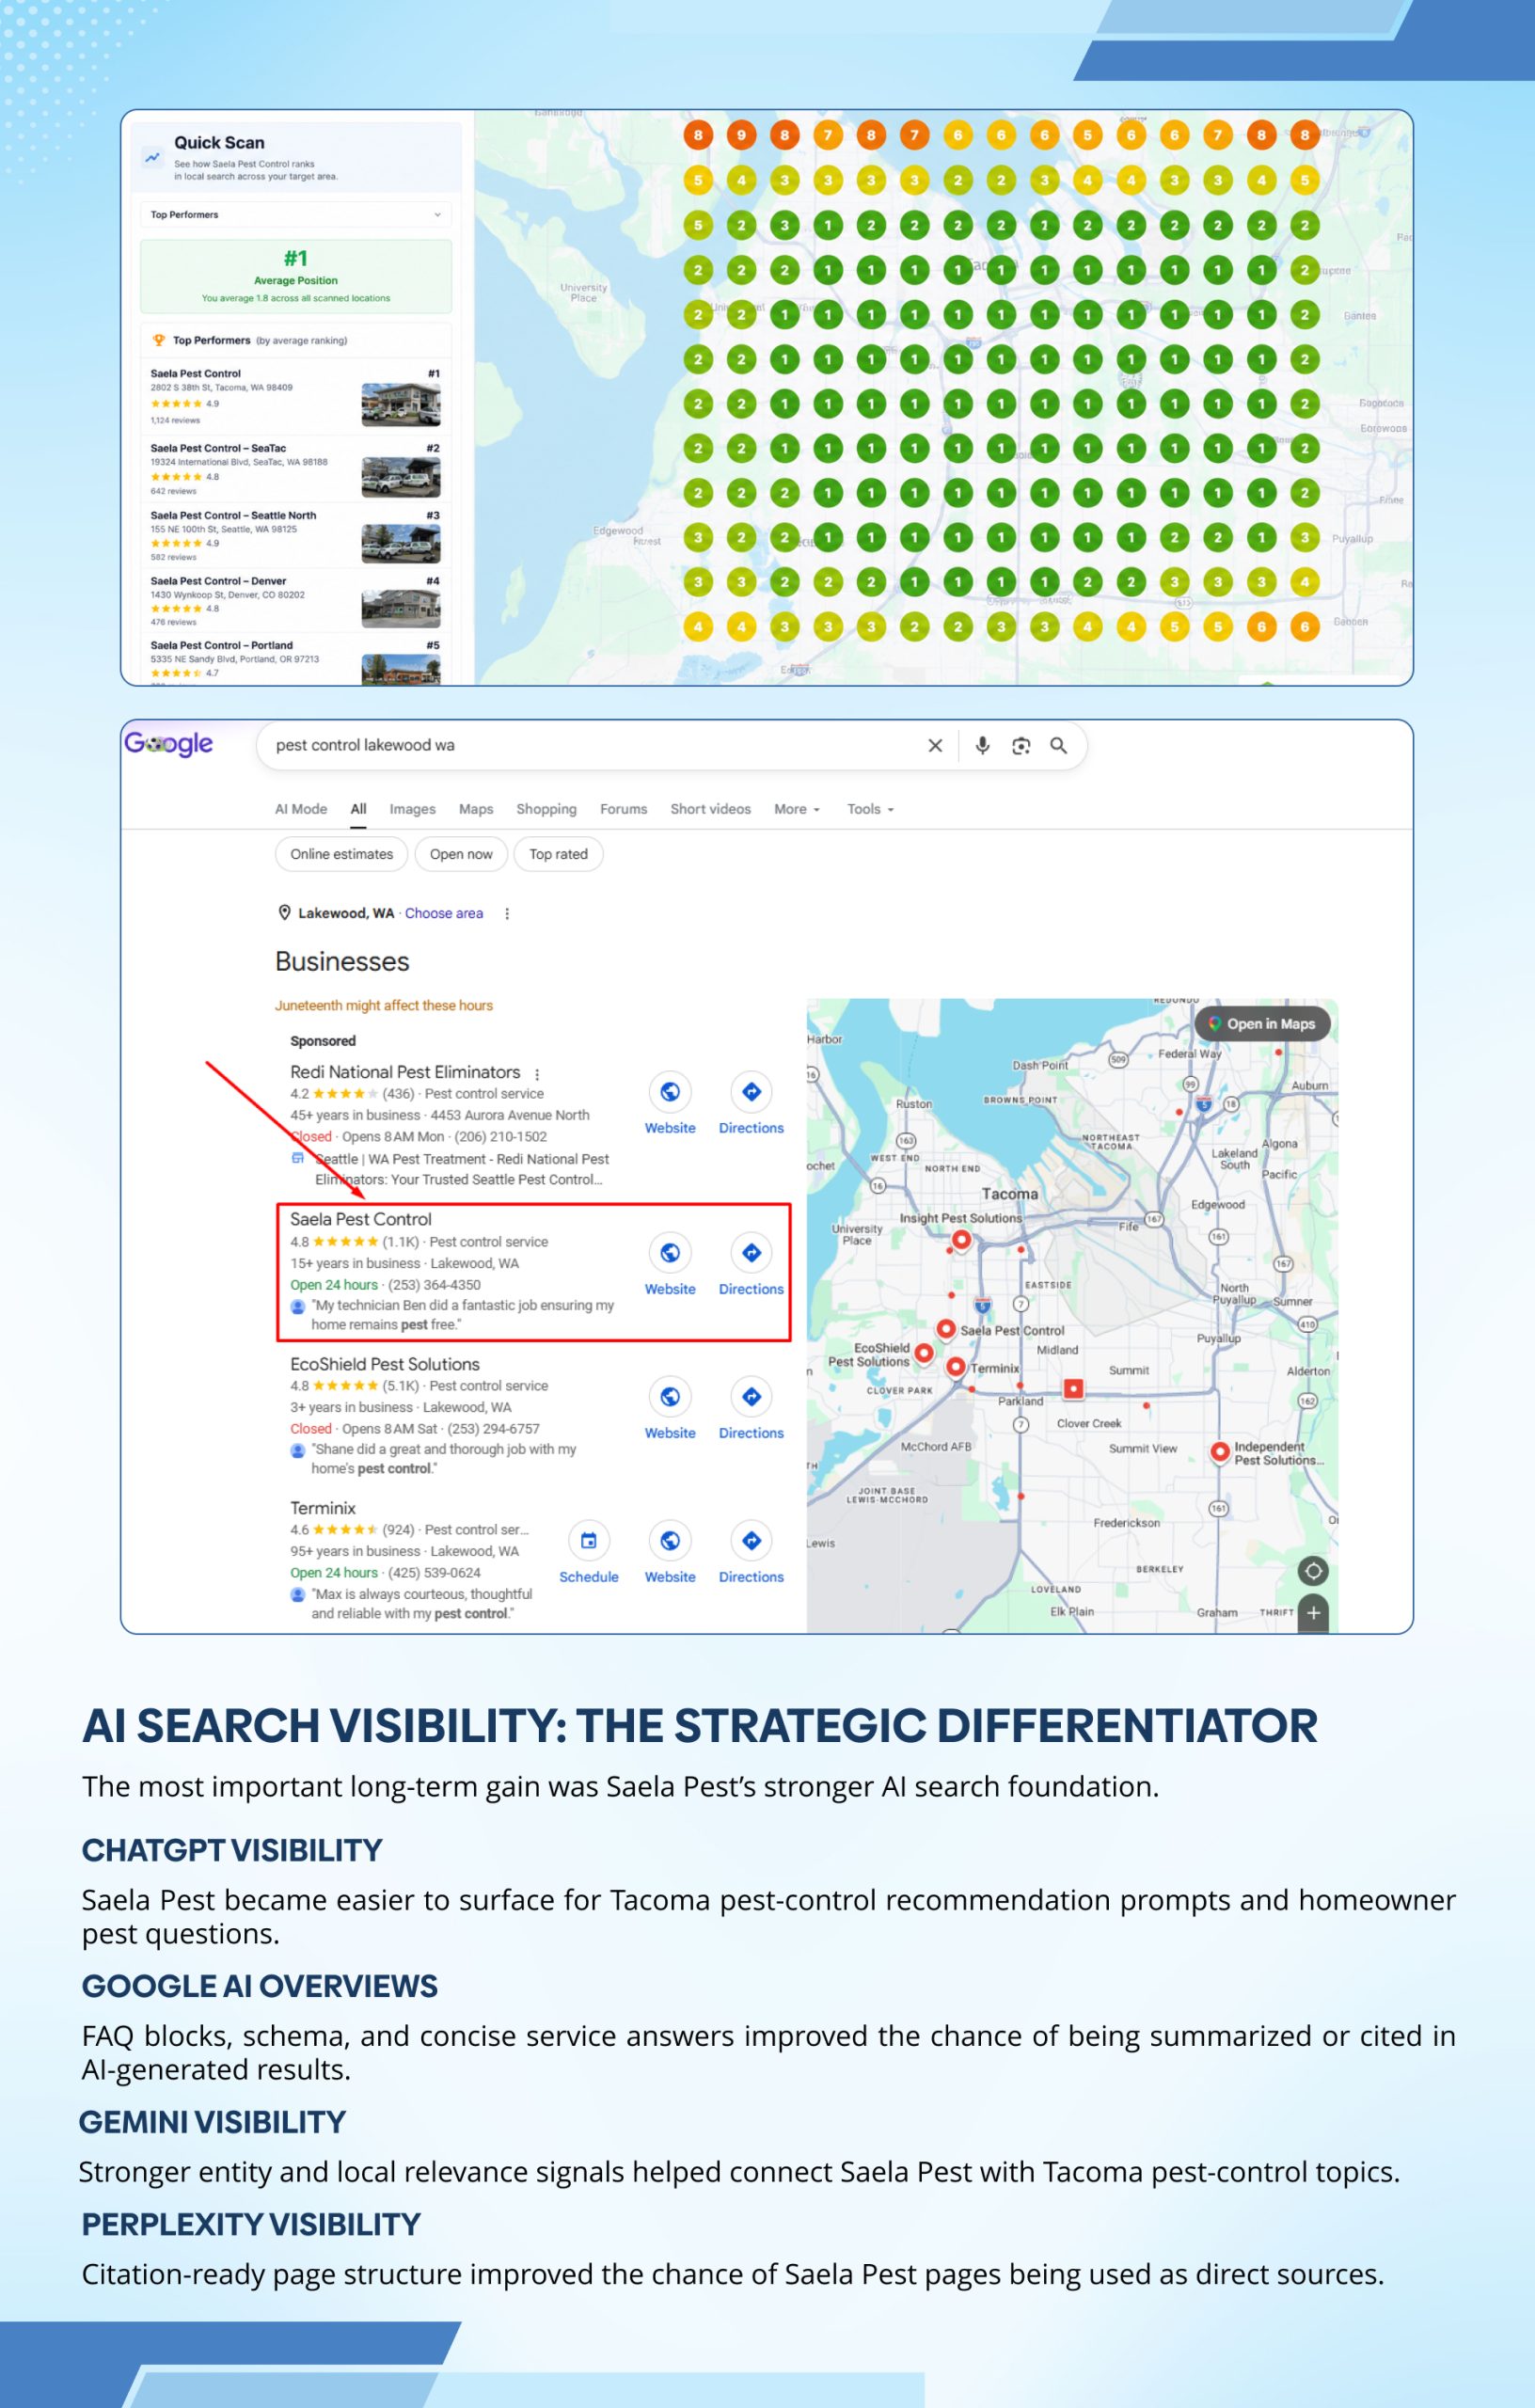
Task: Click the #1 Average Position card
Action: tap(296, 276)
